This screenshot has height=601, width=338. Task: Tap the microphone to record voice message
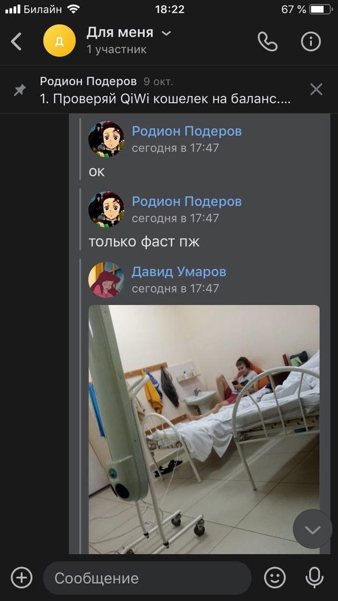point(314,578)
